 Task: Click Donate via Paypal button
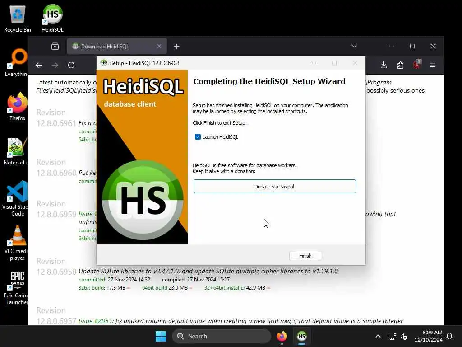(x=274, y=187)
